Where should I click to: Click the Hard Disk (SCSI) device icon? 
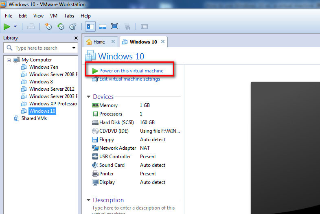tap(95, 122)
